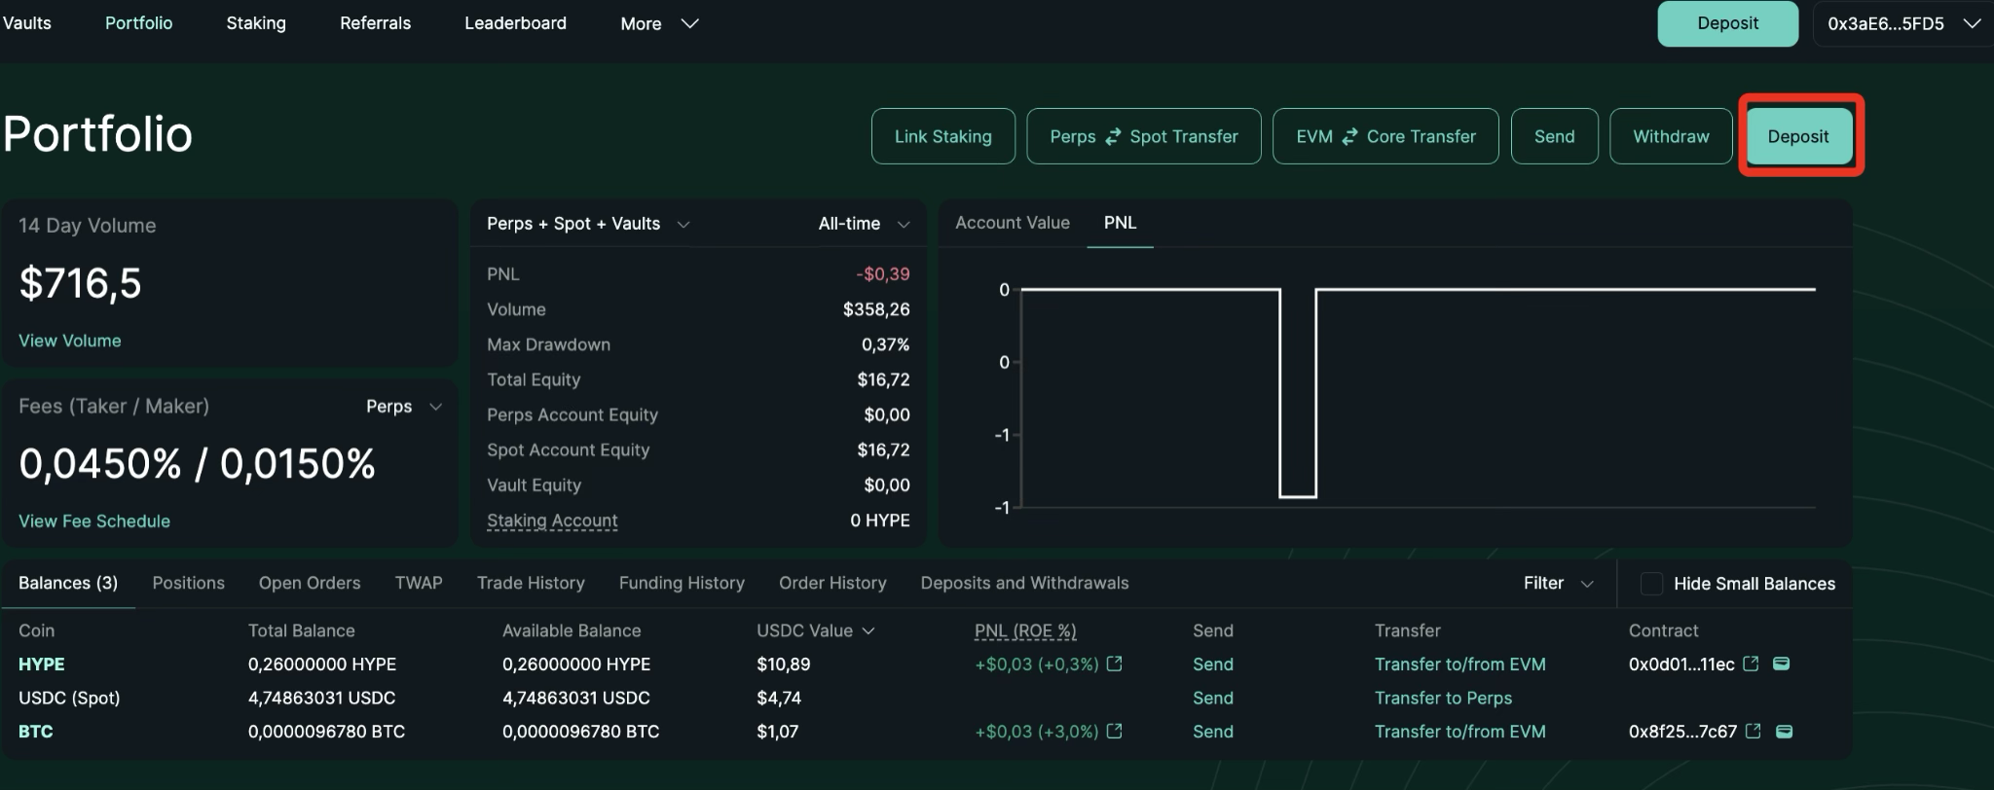The width and height of the screenshot is (1994, 790).
Task: Click the Withdraw button
Action: (1671, 137)
